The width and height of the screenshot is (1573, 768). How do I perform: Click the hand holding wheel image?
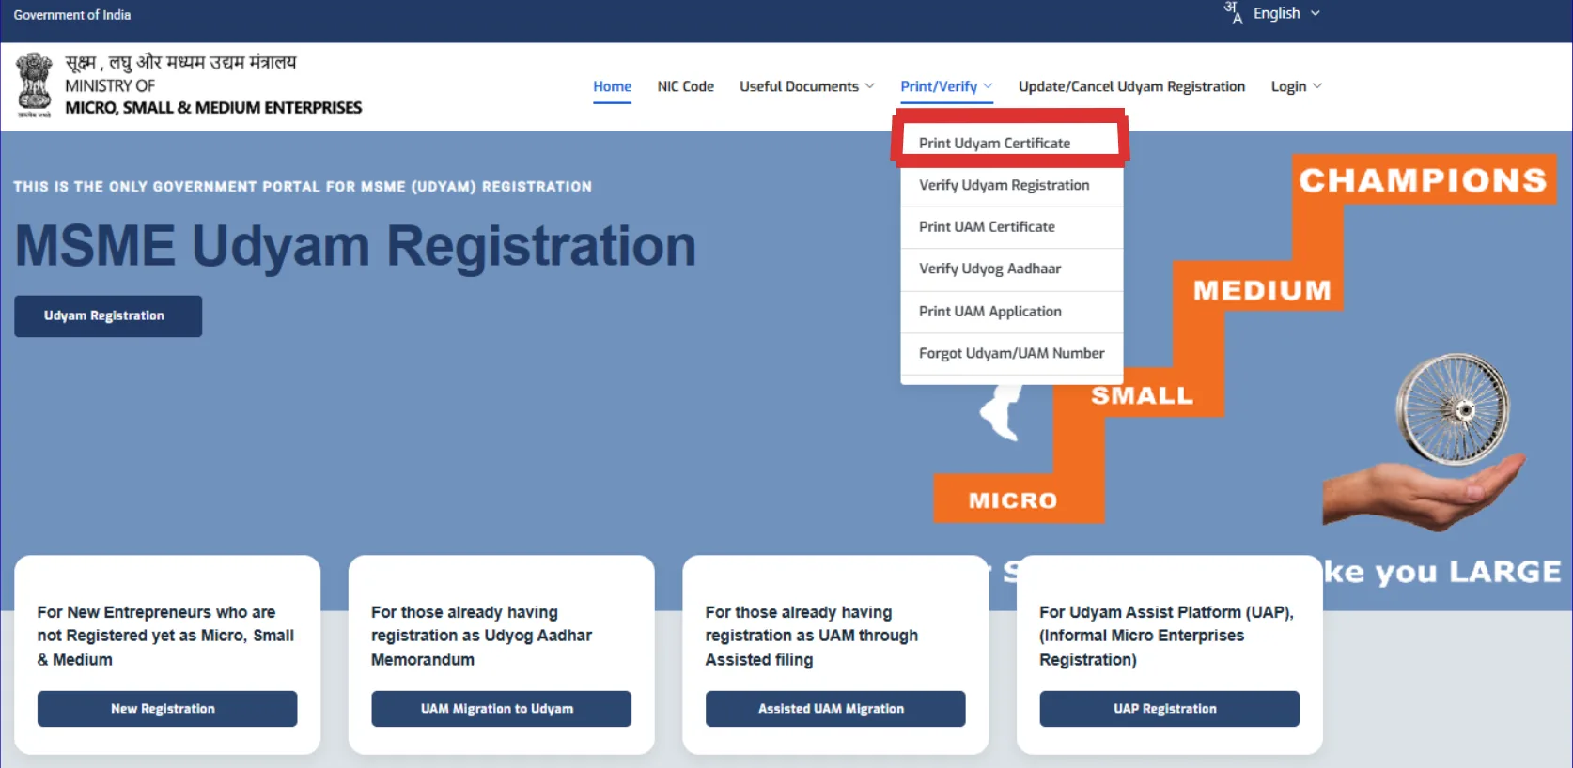[1425, 441]
